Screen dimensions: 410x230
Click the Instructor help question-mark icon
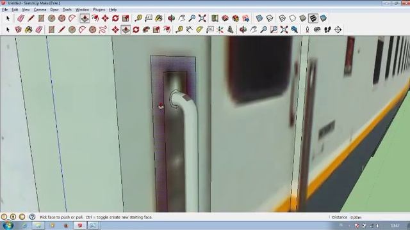pos(32,217)
